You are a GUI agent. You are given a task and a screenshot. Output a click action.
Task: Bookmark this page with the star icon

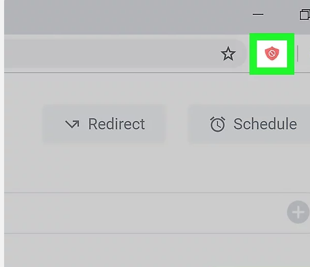[228, 54]
